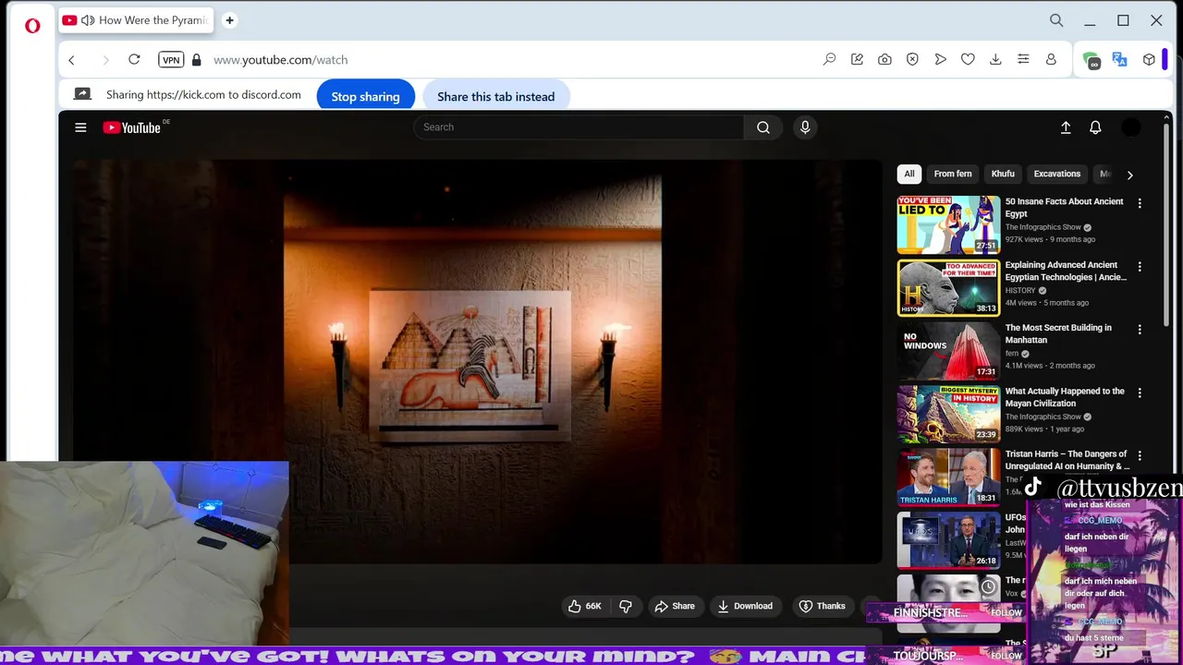Open the Google Translate extension icon
Image resolution: width=1183 pixels, height=665 pixels.
point(1119,60)
